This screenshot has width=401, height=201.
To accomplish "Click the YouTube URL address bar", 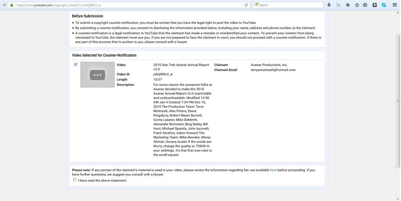I will click(x=128, y=5).
